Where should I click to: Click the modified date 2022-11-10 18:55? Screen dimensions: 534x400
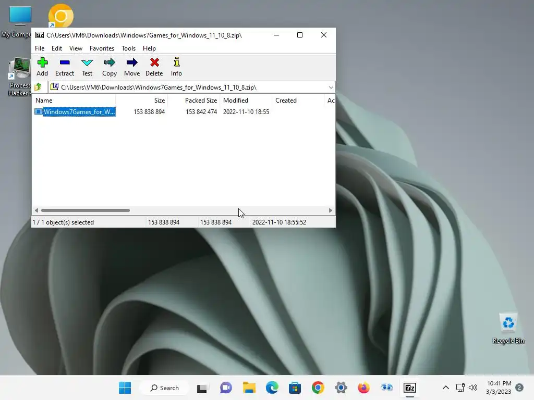click(x=246, y=112)
